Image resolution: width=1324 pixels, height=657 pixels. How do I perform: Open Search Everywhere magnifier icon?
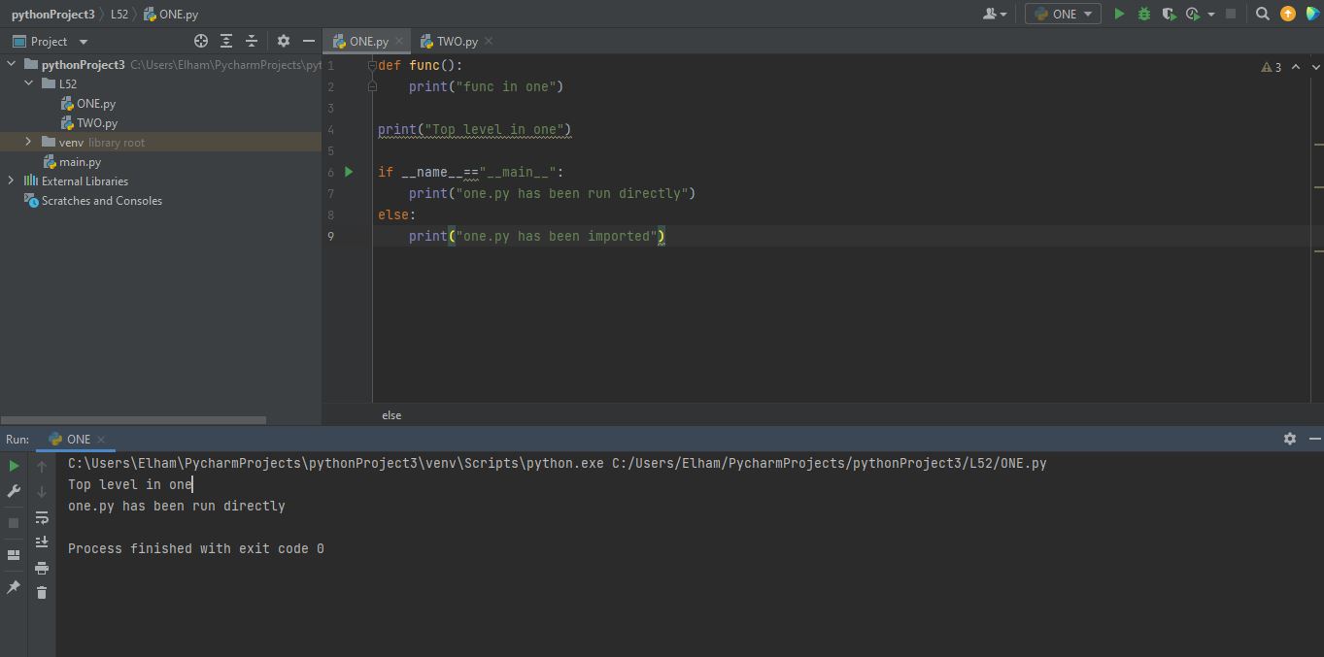pyautogui.click(x=1262, y=14)
